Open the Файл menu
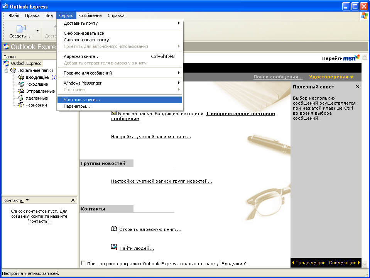 pyautogui.click(x=14, y=15)
